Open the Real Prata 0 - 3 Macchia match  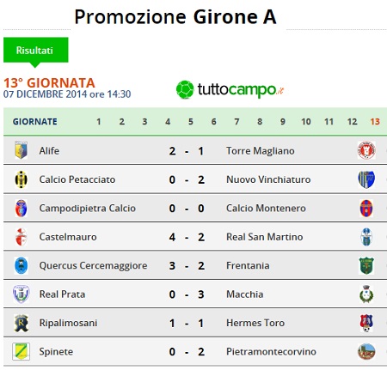click(195, 294)
